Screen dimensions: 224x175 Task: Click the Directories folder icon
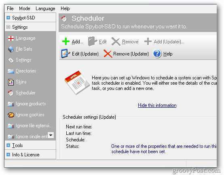coord(11,71)
